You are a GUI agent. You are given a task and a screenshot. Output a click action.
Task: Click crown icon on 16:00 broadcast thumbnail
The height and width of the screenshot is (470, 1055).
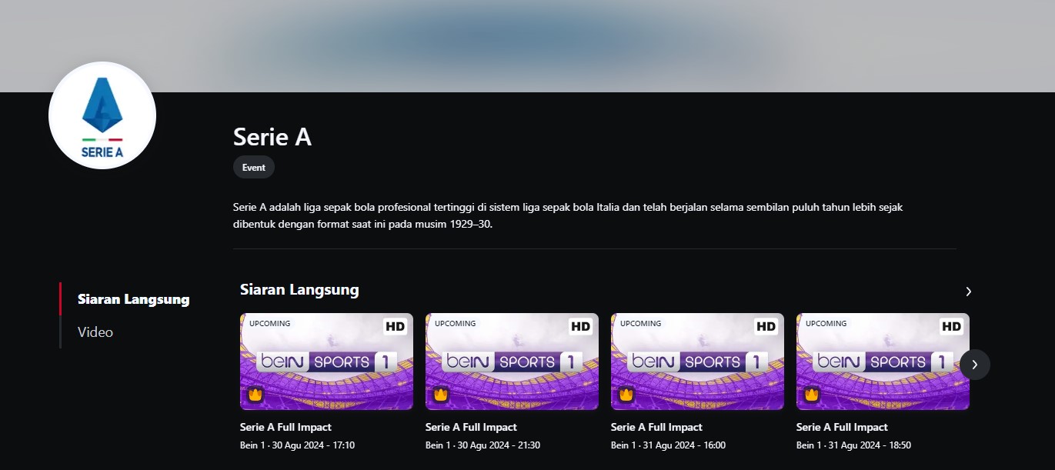626,395
